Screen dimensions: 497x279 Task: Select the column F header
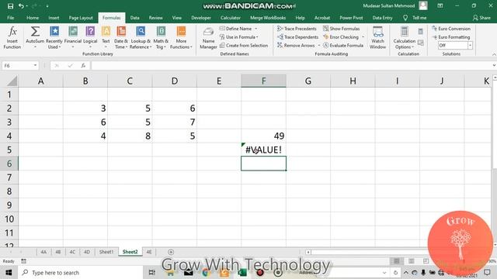click(263, 81)
